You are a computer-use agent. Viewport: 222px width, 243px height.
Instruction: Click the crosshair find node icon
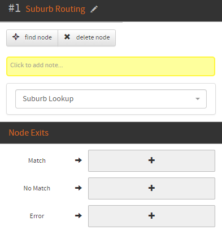[16, 37]
